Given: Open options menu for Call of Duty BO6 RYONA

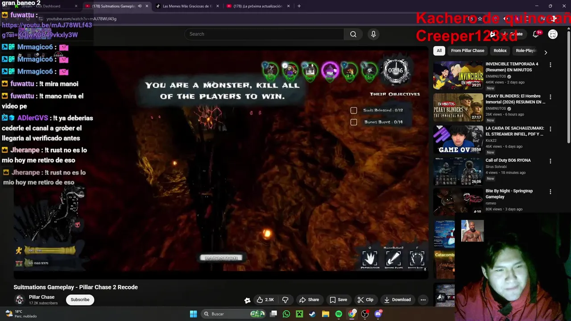Looking at the screenshot, I should 550,161.
